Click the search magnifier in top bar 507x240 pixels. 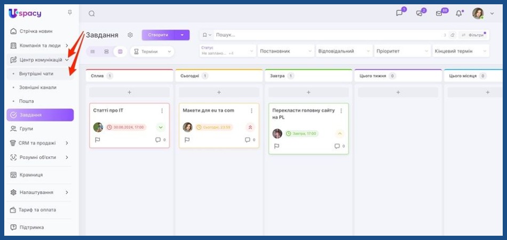[92, 14]
